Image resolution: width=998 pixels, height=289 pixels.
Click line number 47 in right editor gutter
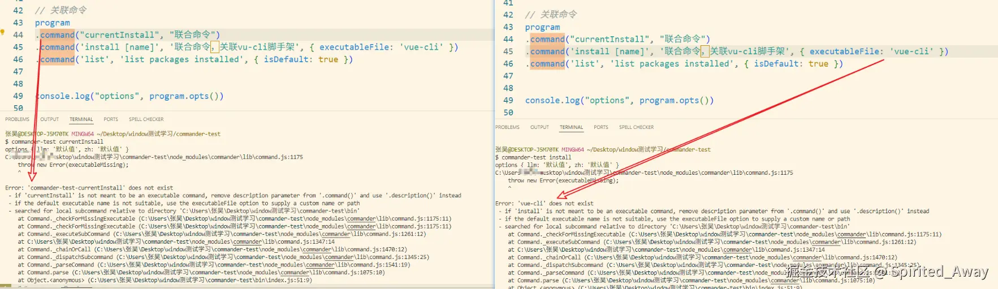click(508, 76)
